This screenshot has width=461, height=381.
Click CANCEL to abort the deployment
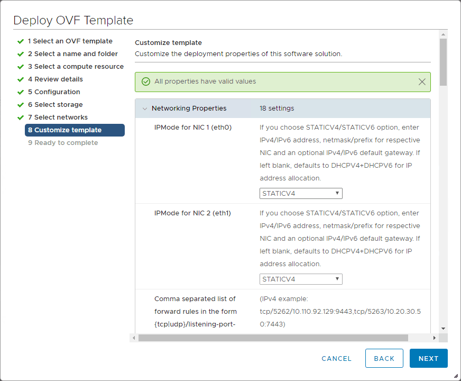point(336,358)
